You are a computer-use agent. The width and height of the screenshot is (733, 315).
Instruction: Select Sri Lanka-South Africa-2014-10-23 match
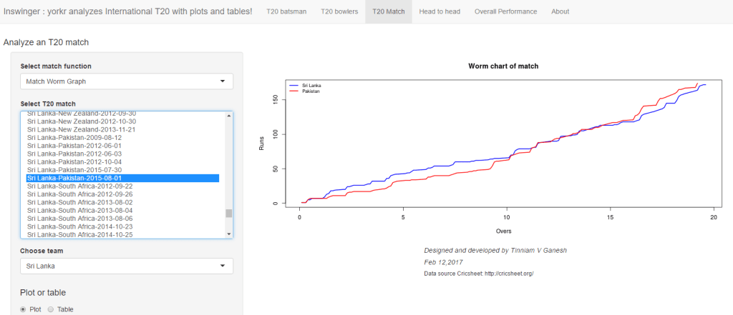tap(79, 226)
